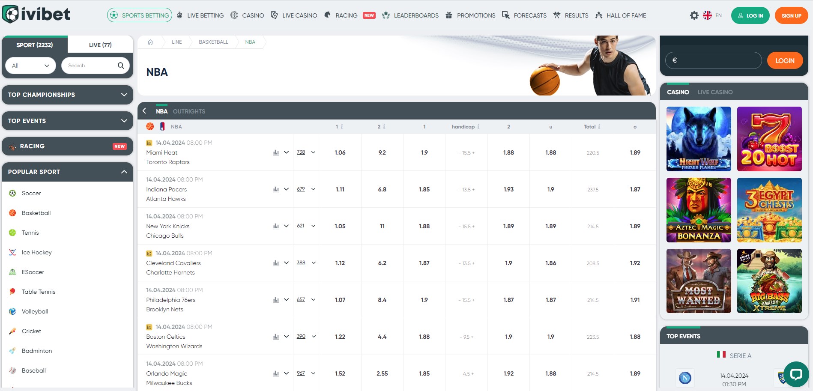Click the euro stake amount field

click(x=714, y=60)
